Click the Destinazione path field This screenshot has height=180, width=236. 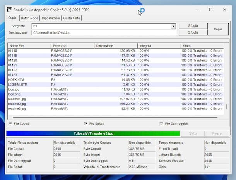coord(104,32)
